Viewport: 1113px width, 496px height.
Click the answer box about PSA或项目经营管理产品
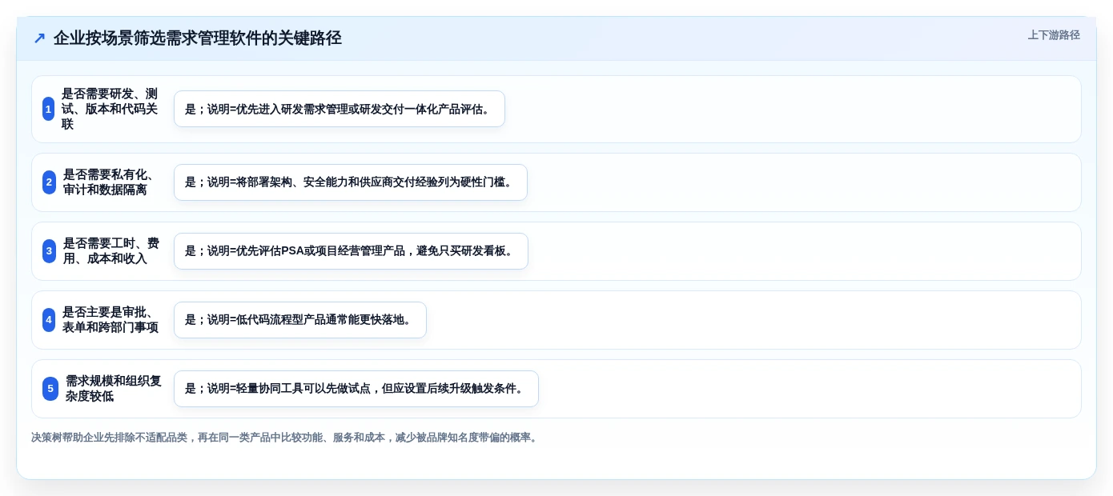pos(351,251)
